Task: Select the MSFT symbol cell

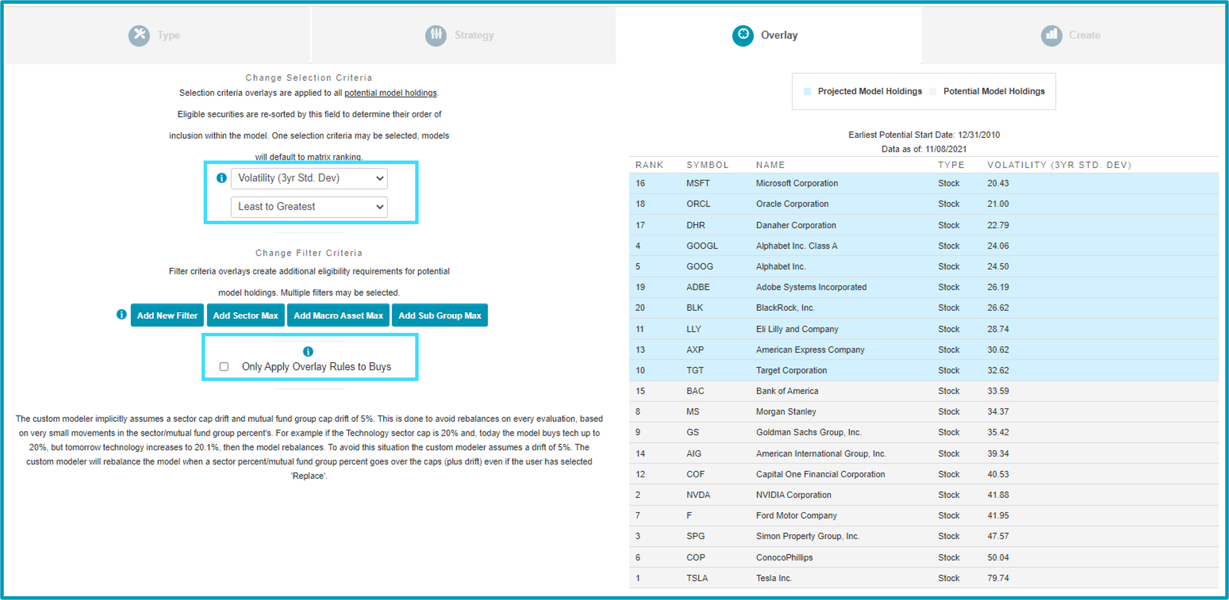Action: tap(697, 183)
